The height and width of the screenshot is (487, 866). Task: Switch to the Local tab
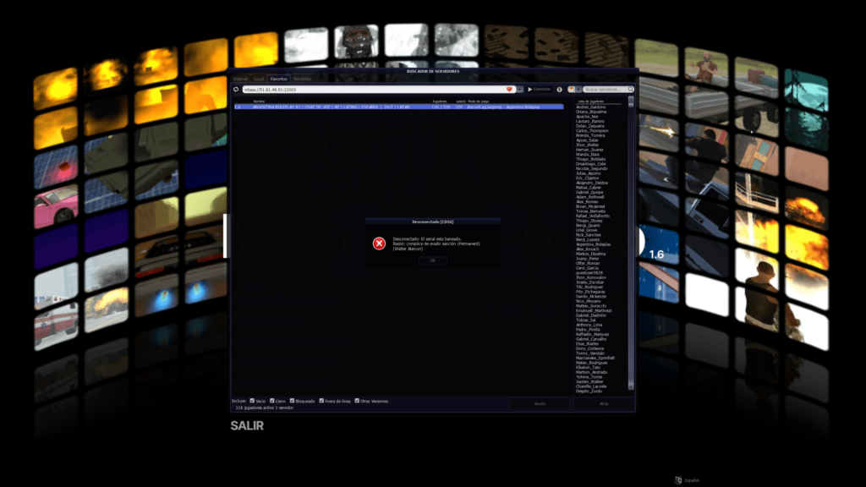click(x=259, y=79)
